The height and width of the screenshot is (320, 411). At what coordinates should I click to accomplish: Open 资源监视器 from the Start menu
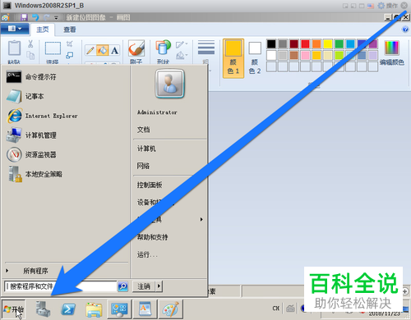pyautogui.click(x=66, y=154)
